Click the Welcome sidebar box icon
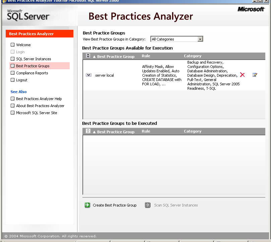The image size is (271, 242). coord(12,45)
